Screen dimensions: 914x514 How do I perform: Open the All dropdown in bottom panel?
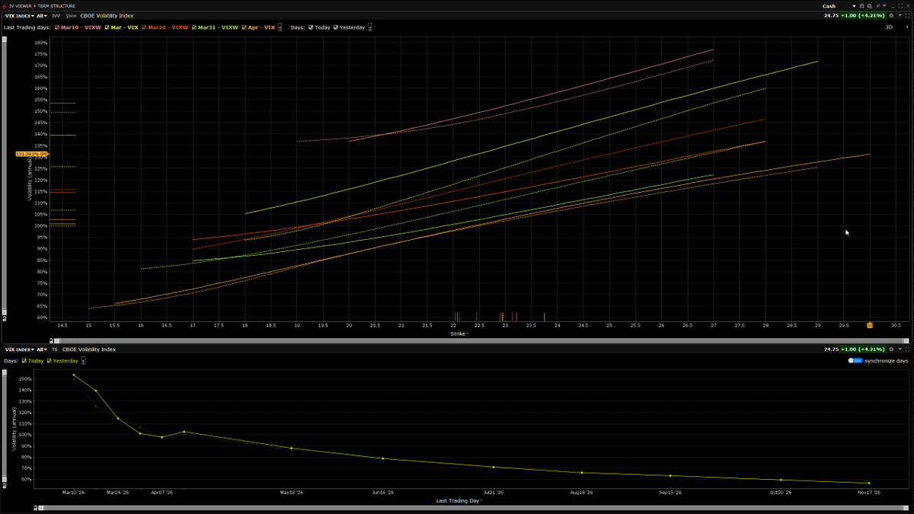pos(41,349)
